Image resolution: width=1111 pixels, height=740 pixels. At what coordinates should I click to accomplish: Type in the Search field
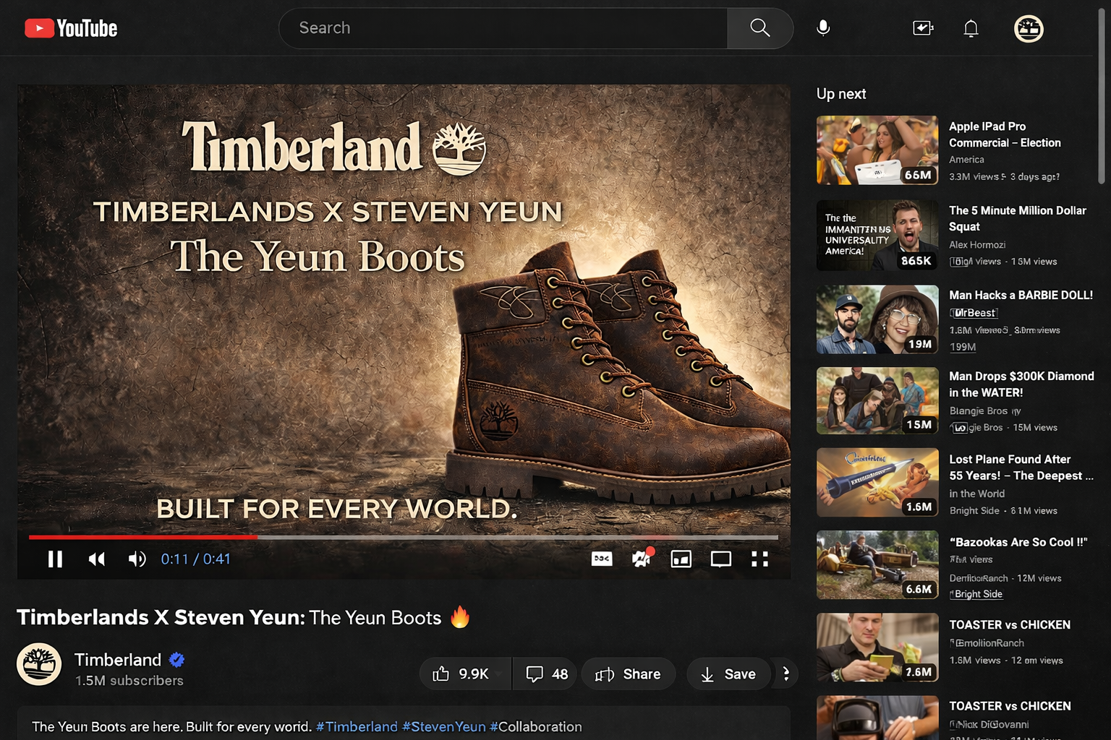tap(503, 28)
